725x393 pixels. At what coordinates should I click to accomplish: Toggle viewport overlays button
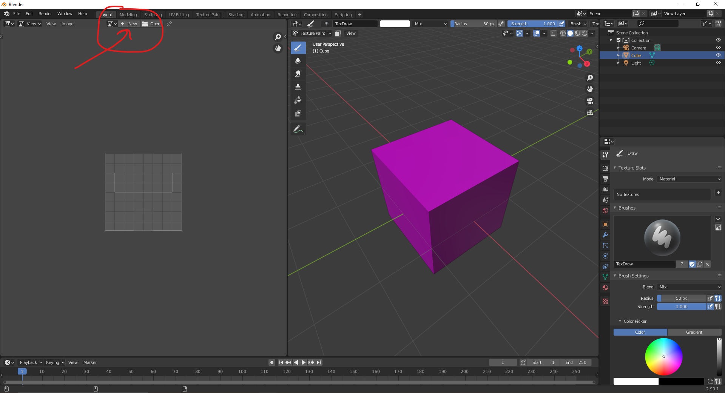point(537,33)
